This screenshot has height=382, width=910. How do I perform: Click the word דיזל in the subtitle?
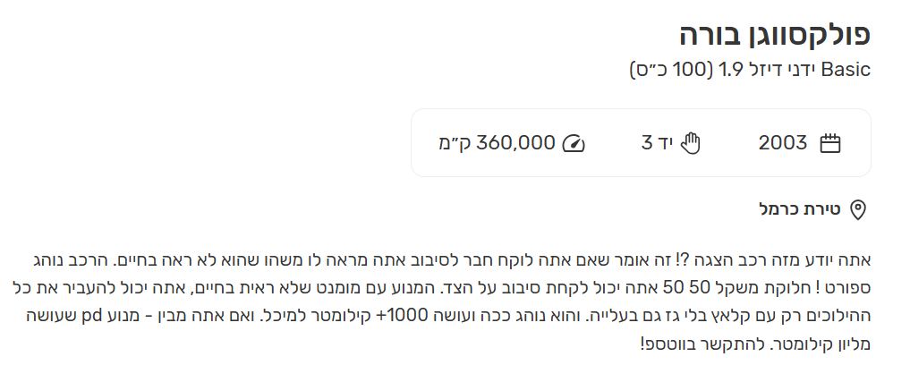[771, 70]
